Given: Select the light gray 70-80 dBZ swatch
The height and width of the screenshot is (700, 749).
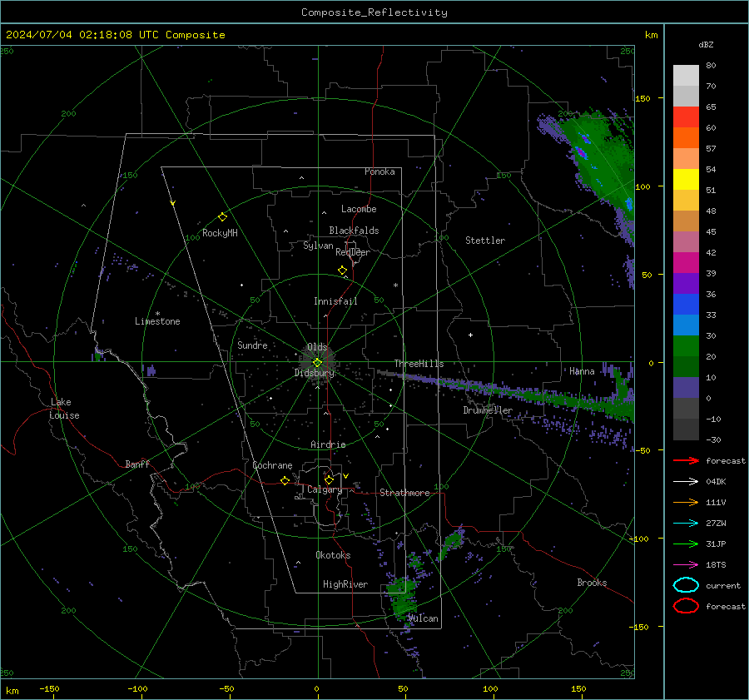Looking at the screenshot, I should (686, 75).
